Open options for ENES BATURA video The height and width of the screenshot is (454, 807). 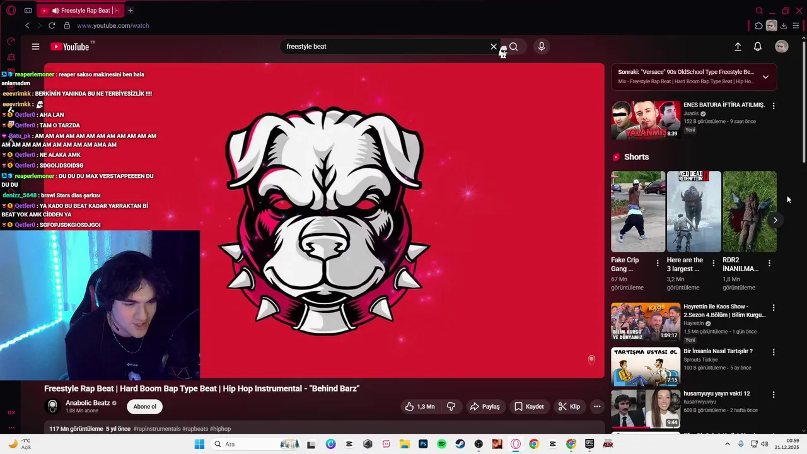pos(774,106)
